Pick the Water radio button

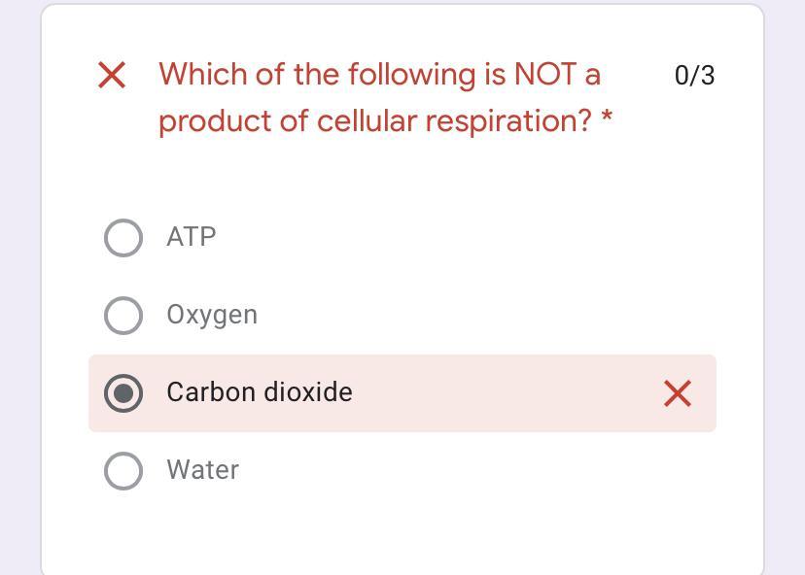coord(123,471)
